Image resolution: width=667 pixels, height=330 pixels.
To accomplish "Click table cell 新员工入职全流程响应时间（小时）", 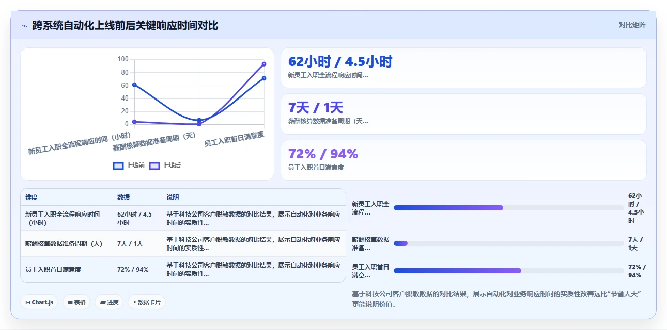I will coord(66,218).
